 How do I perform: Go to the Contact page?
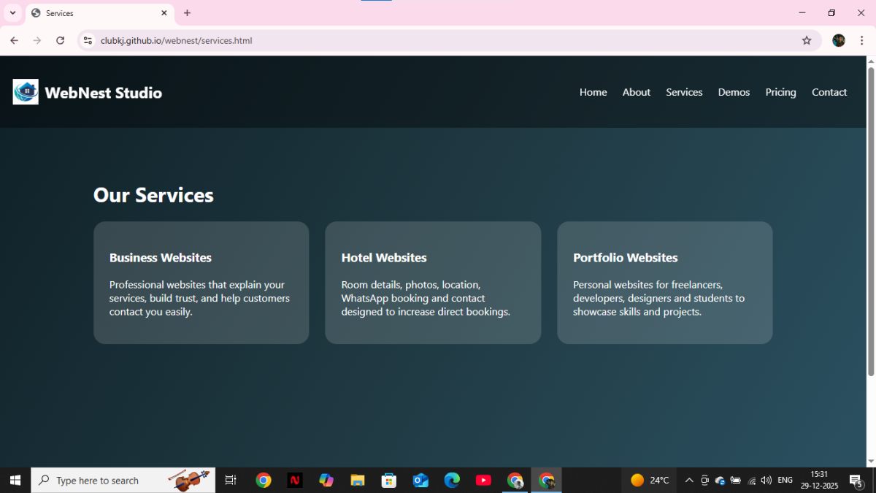pos(829,92)
